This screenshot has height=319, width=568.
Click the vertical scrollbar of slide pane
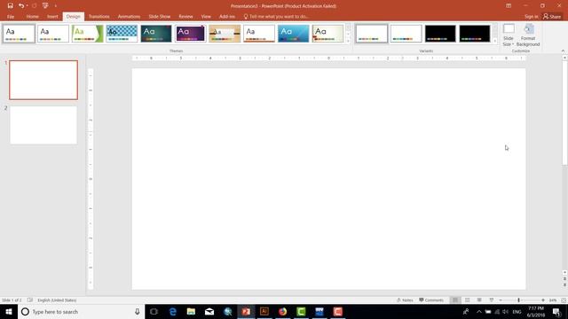coord(564,113)
